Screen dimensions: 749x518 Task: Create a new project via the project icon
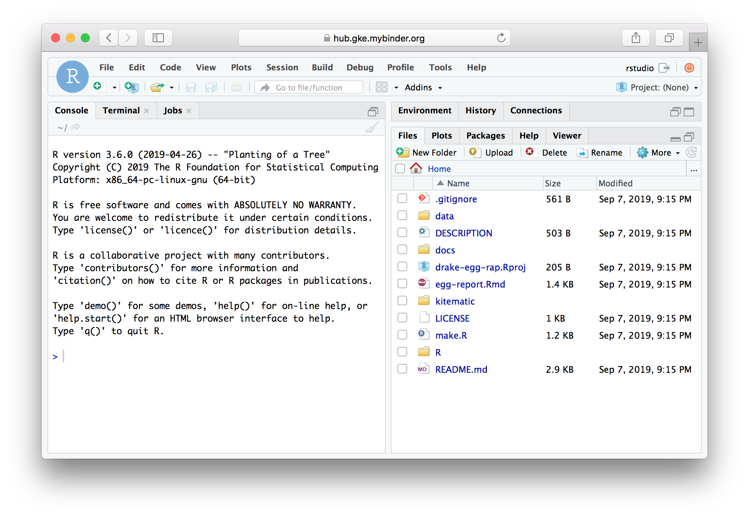click(132, 87)
